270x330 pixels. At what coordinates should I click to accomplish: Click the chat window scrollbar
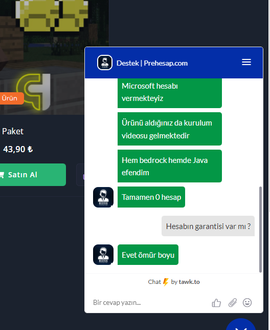260,230
